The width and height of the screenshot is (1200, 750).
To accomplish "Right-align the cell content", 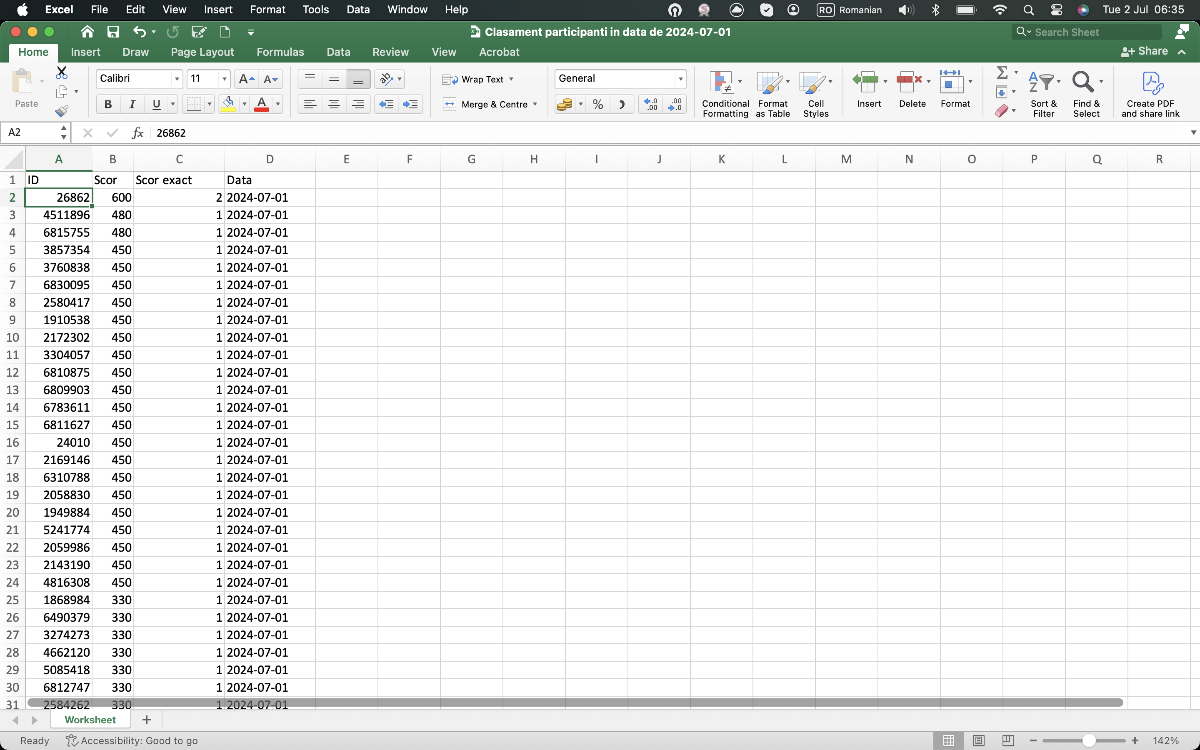I will (x=358, y=104).
